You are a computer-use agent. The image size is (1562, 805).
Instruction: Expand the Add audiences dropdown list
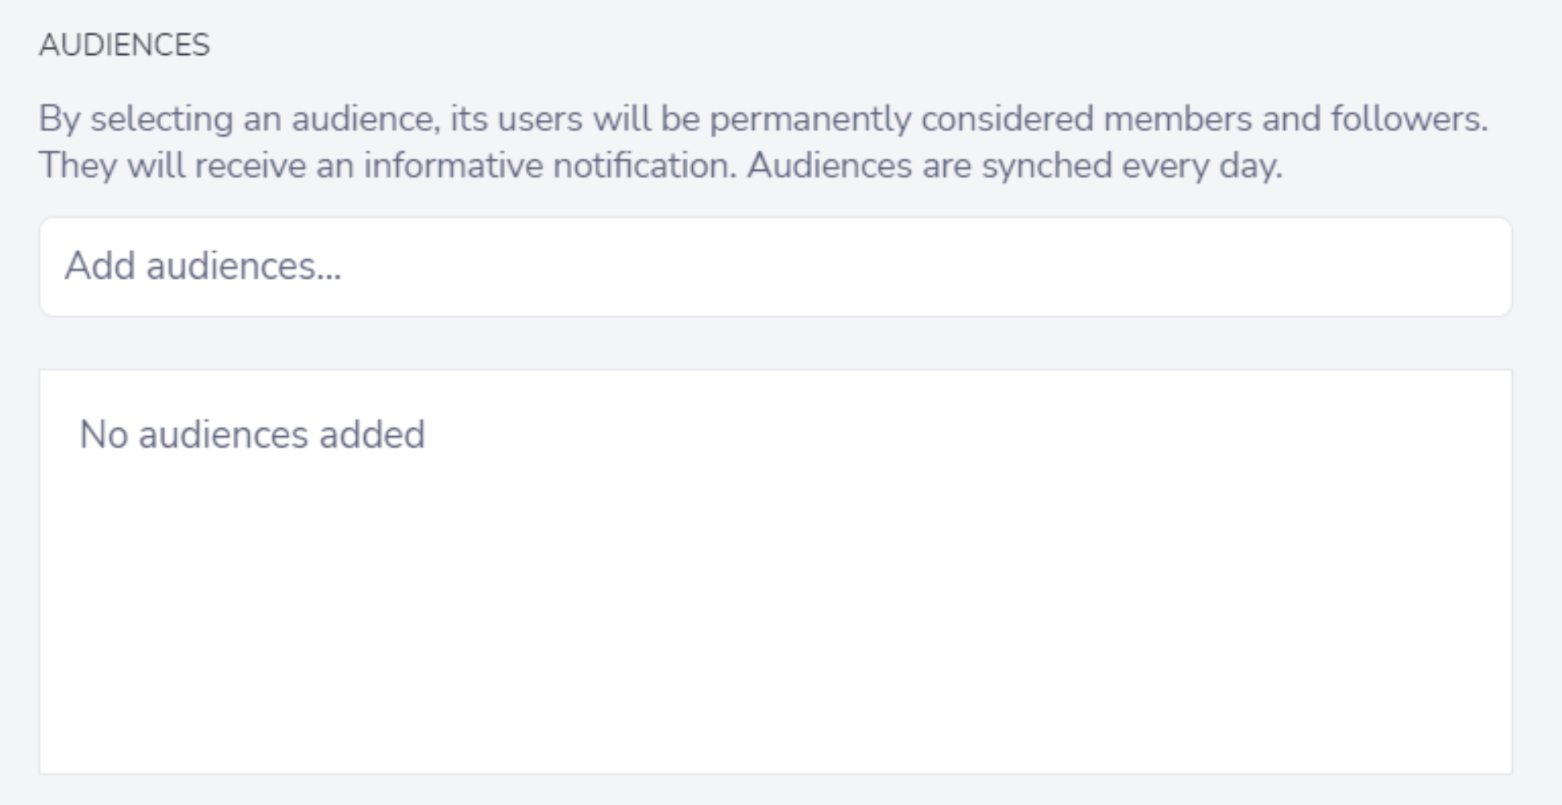(x=775, y=266)
